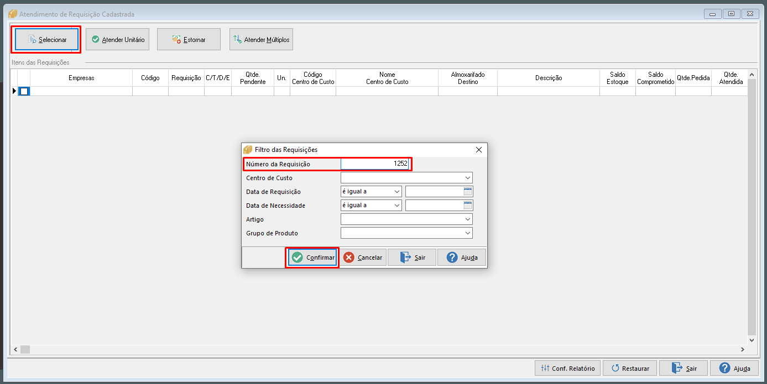The width and height of the screenshot is (767, 384).
Task: Click the Qtde. Pendente column header
Action: (x=253, y=78)
